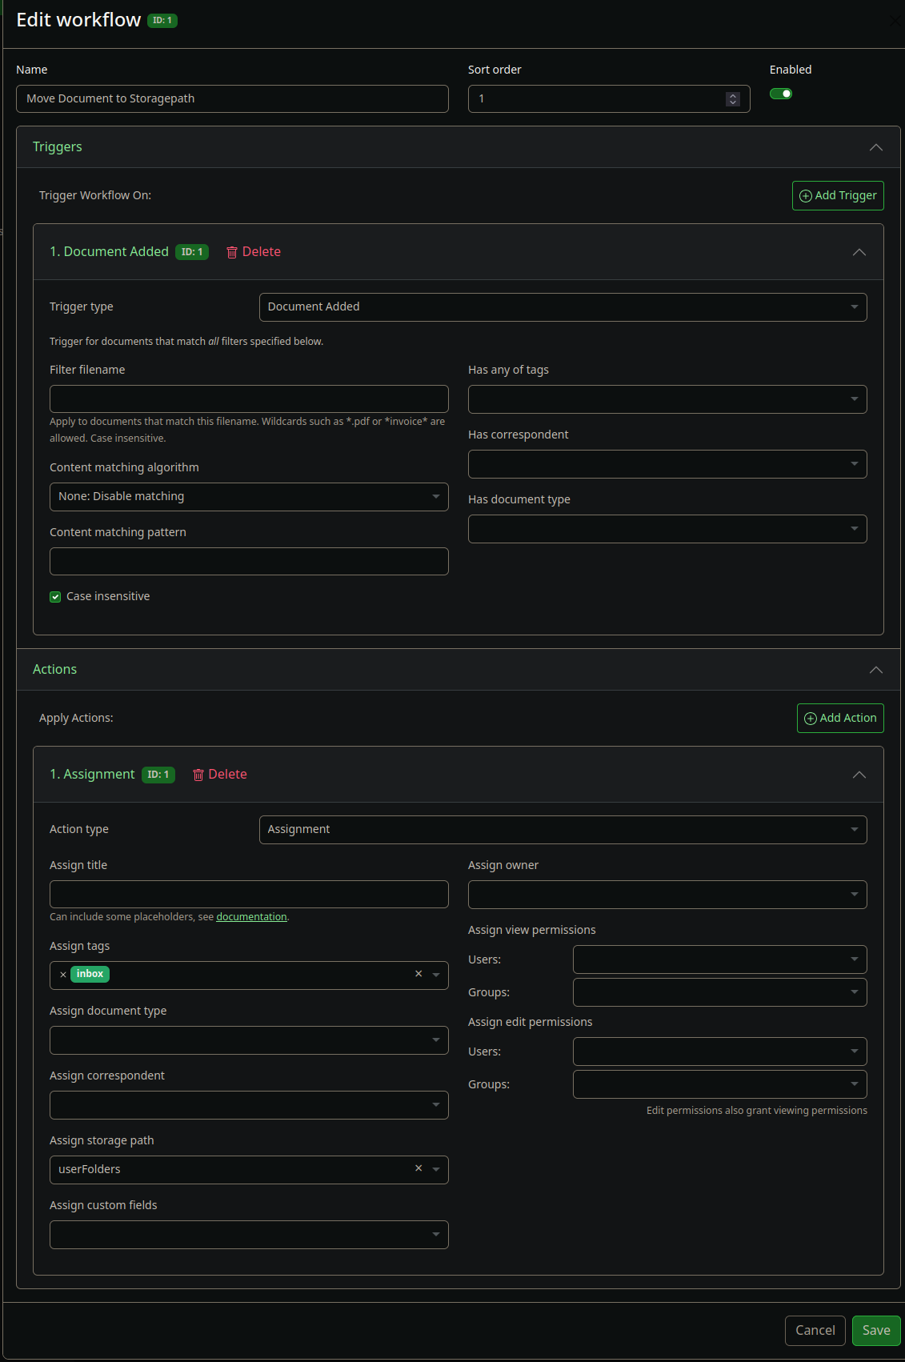Open the Trigger type dropdown

click(563, 307)
